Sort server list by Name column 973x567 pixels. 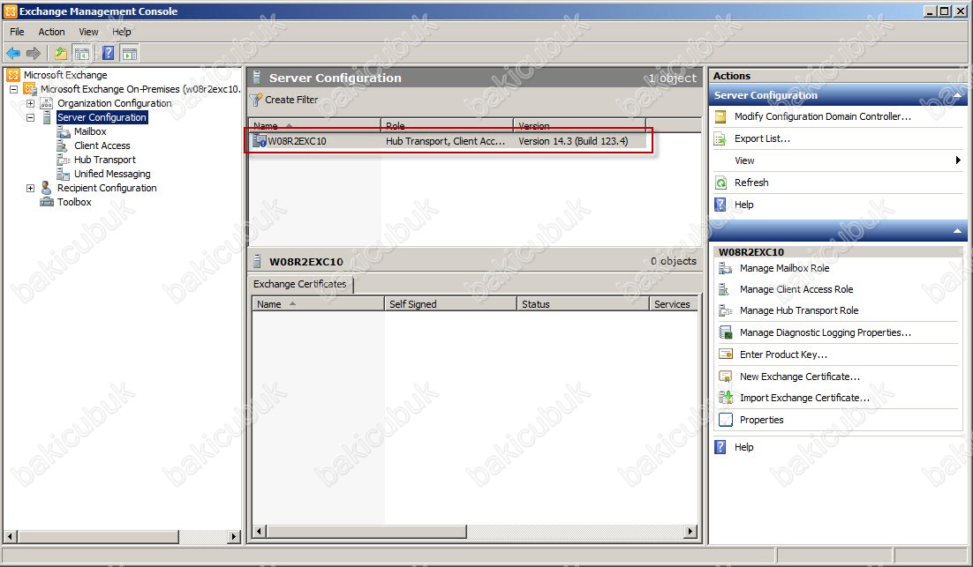(x=314, y=126)
